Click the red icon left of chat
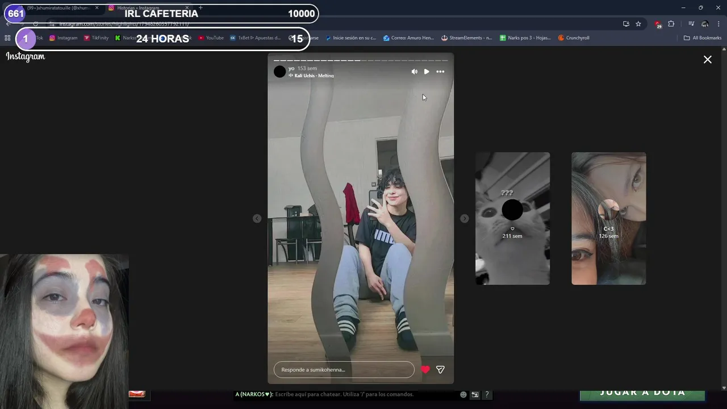Screen dimensions: 727x409 (x=137, y=394)
